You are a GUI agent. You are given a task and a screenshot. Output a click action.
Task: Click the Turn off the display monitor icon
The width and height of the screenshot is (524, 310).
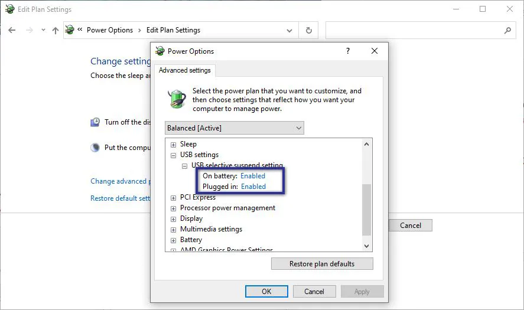click(95, 122)
